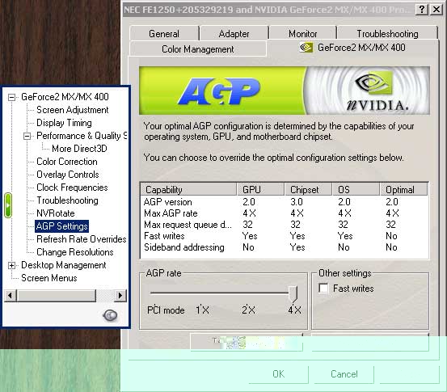The image size is (447, 392).
Task: Select Display Timing in the tree
Action: pos(64,123)
